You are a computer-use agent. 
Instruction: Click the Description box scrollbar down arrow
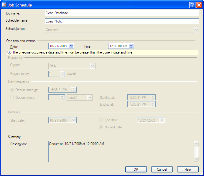(196, 159)
